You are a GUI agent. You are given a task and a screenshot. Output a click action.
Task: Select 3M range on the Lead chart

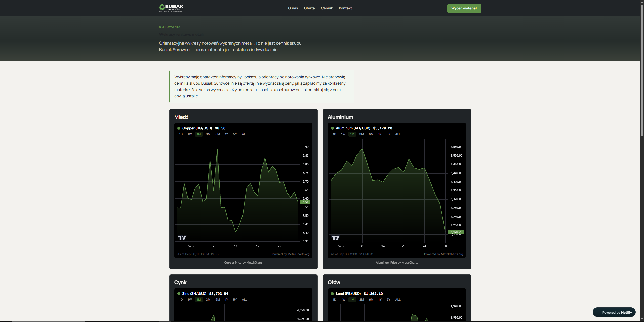tap(361, 300)
